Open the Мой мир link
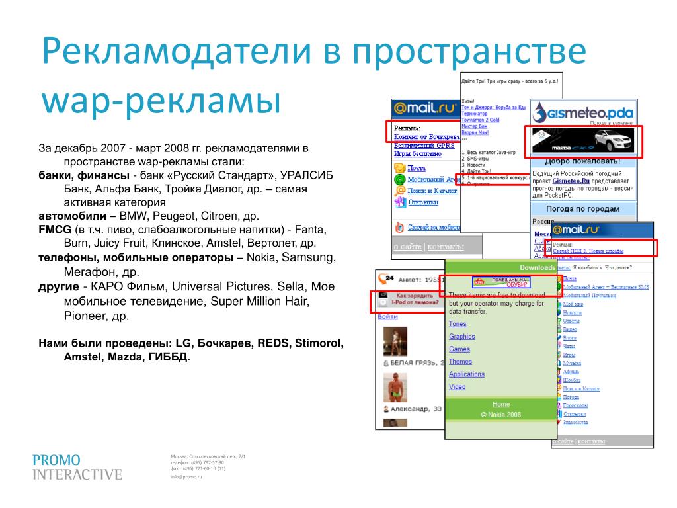 point(573,304)
